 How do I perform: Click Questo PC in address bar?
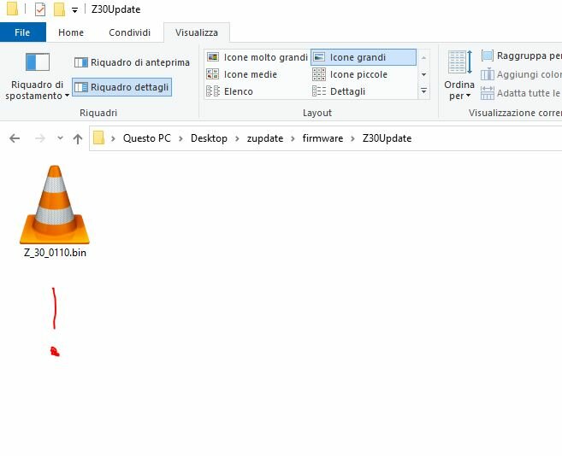147,138
